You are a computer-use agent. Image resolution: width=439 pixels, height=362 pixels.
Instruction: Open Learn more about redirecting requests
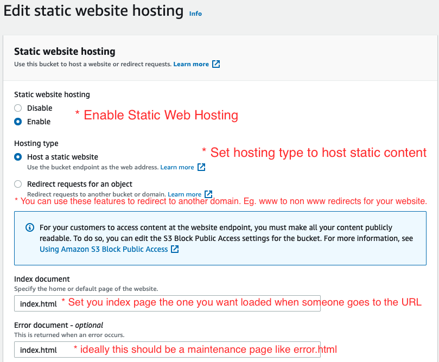tap(184, 194)
